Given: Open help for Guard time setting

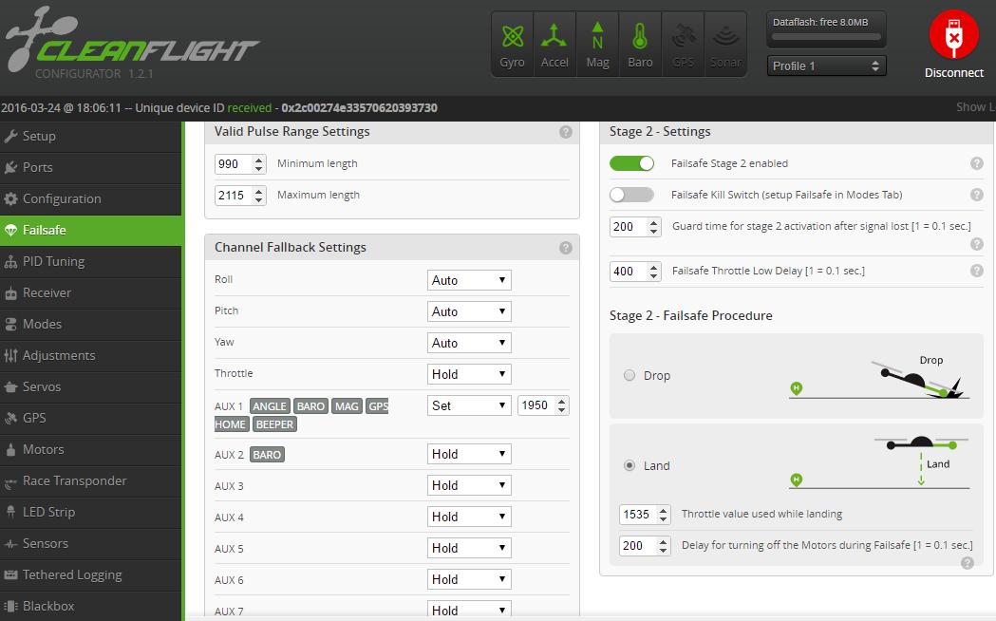Looking at the screenshot, I should pyautogui.click(x=976, y=244).
